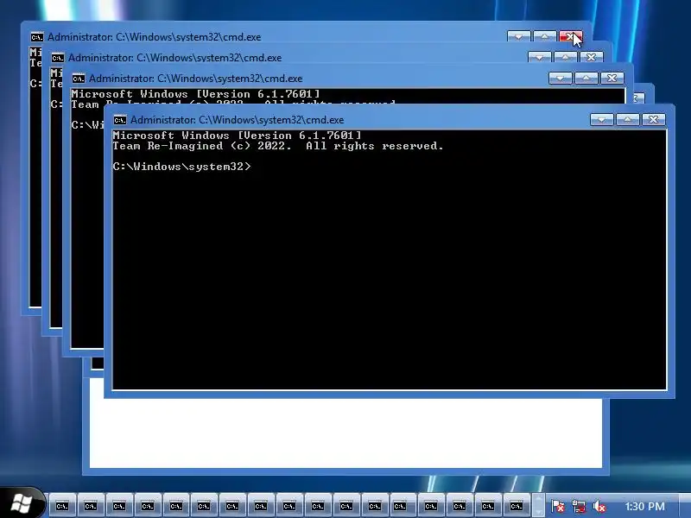Click the Show desktop strip beside clock
The height and width of the screenshot is (518, 691).
(685, 506)
